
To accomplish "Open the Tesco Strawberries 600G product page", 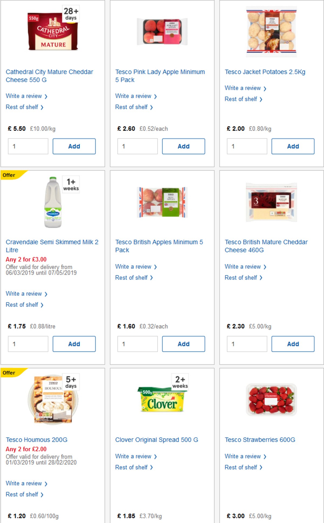I will pyautogui.click(x=260, y=440).
